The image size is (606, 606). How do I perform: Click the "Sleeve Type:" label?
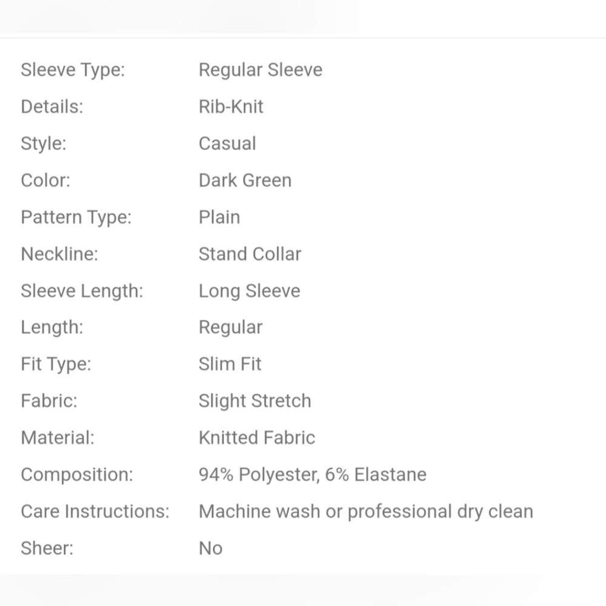[x=73, y=70]
